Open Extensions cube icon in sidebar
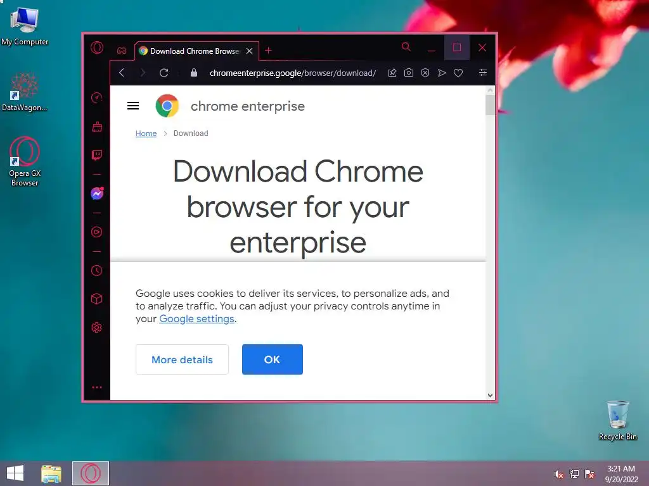The image size is (649, 486). point(96,299)
